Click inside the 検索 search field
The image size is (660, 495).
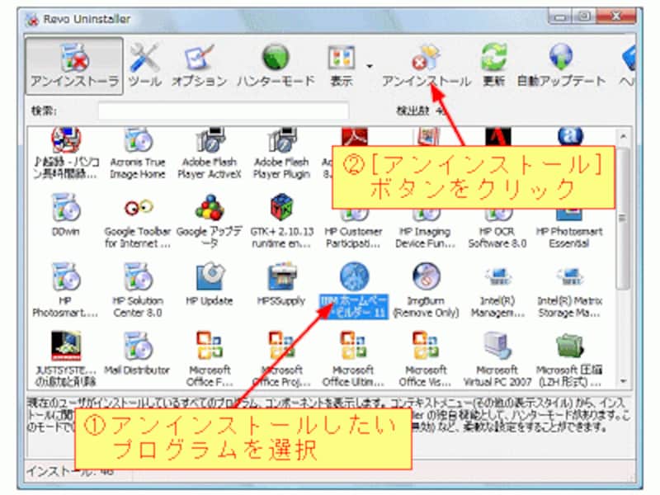224,111
